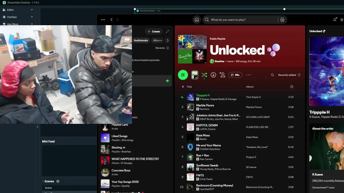Expand the Overlays menu in Streamlabs
This screenshot has width=344, height=193.
[18, 17]
